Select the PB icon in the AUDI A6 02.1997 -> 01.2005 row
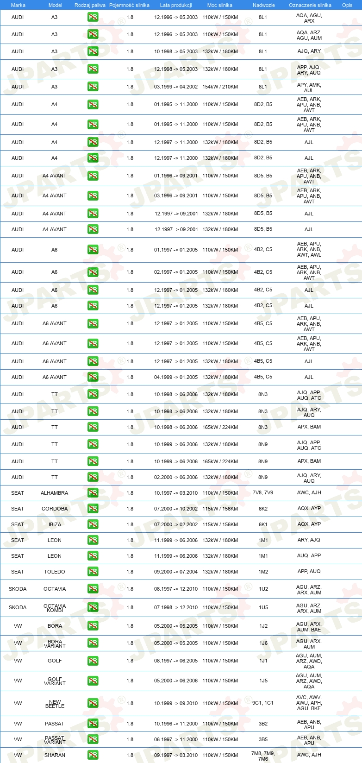 93,272
